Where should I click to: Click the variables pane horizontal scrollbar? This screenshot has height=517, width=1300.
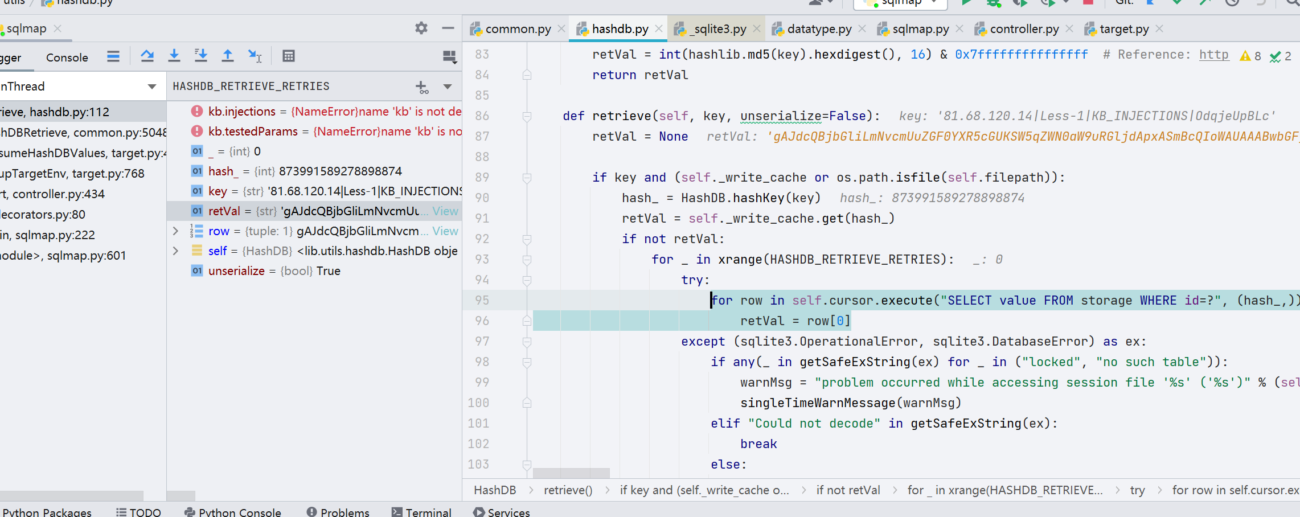(x=182, y=495)
